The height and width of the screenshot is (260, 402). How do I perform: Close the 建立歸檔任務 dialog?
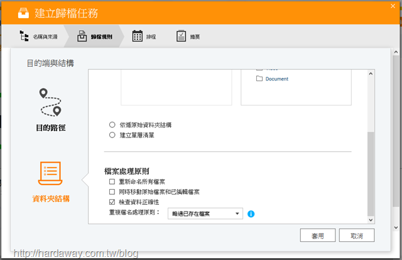click(x=393, y=6)
